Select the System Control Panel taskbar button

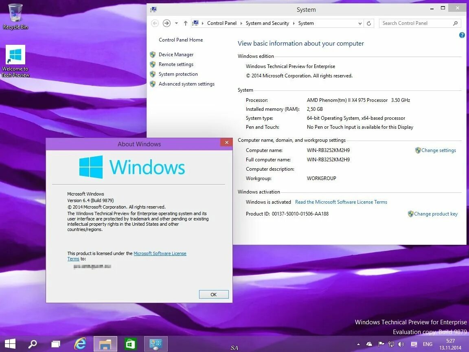[x=156, y=343]
